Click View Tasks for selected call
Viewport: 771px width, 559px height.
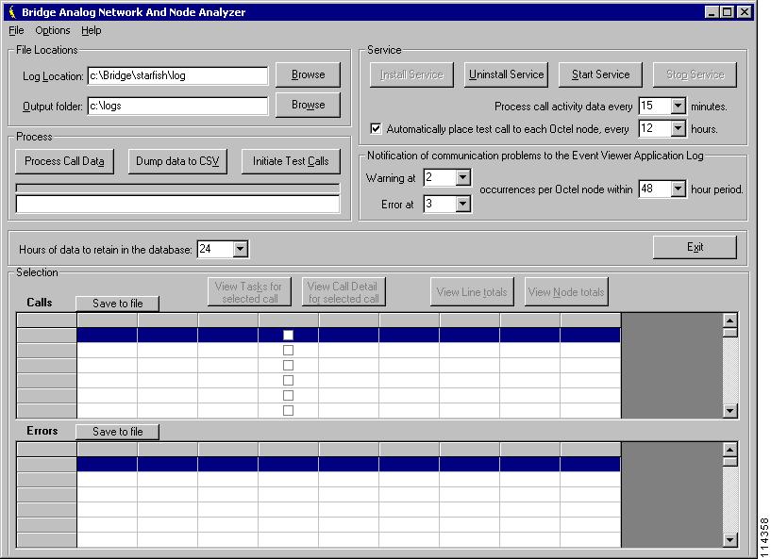point(249,292)
